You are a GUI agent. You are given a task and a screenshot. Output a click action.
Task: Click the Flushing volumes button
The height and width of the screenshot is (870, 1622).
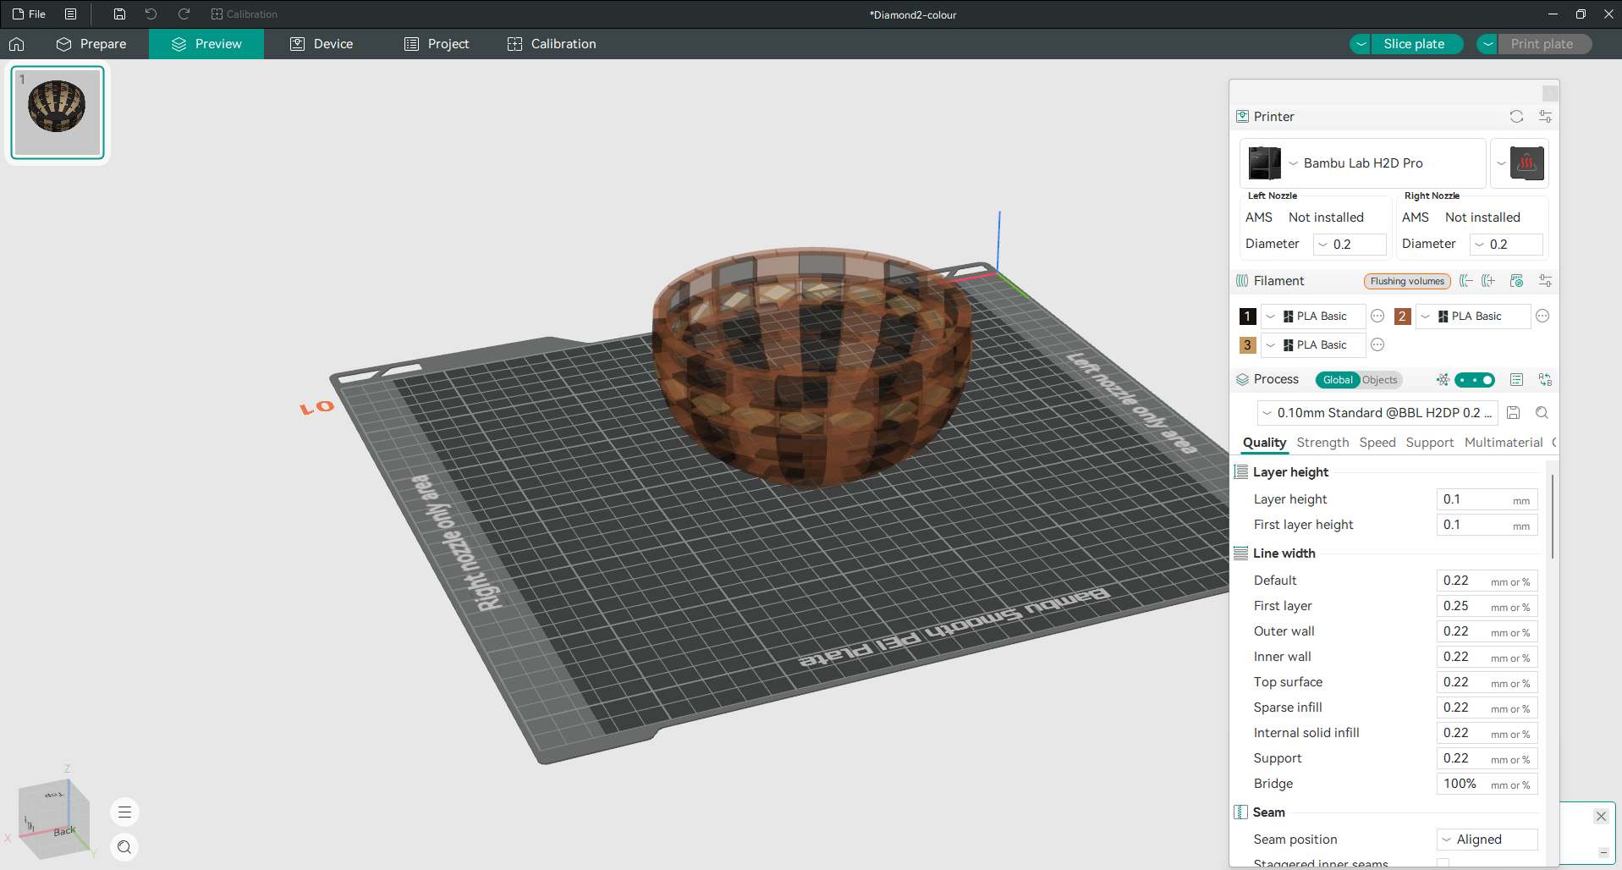pos(1407,281)
